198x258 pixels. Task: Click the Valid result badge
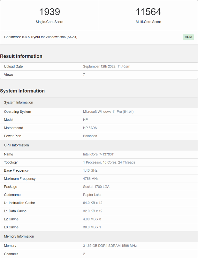point(188,37)
